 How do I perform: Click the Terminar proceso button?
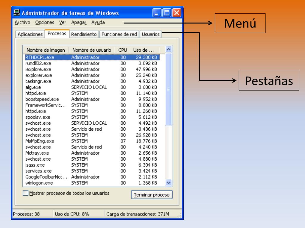click(x=152, y=195)
